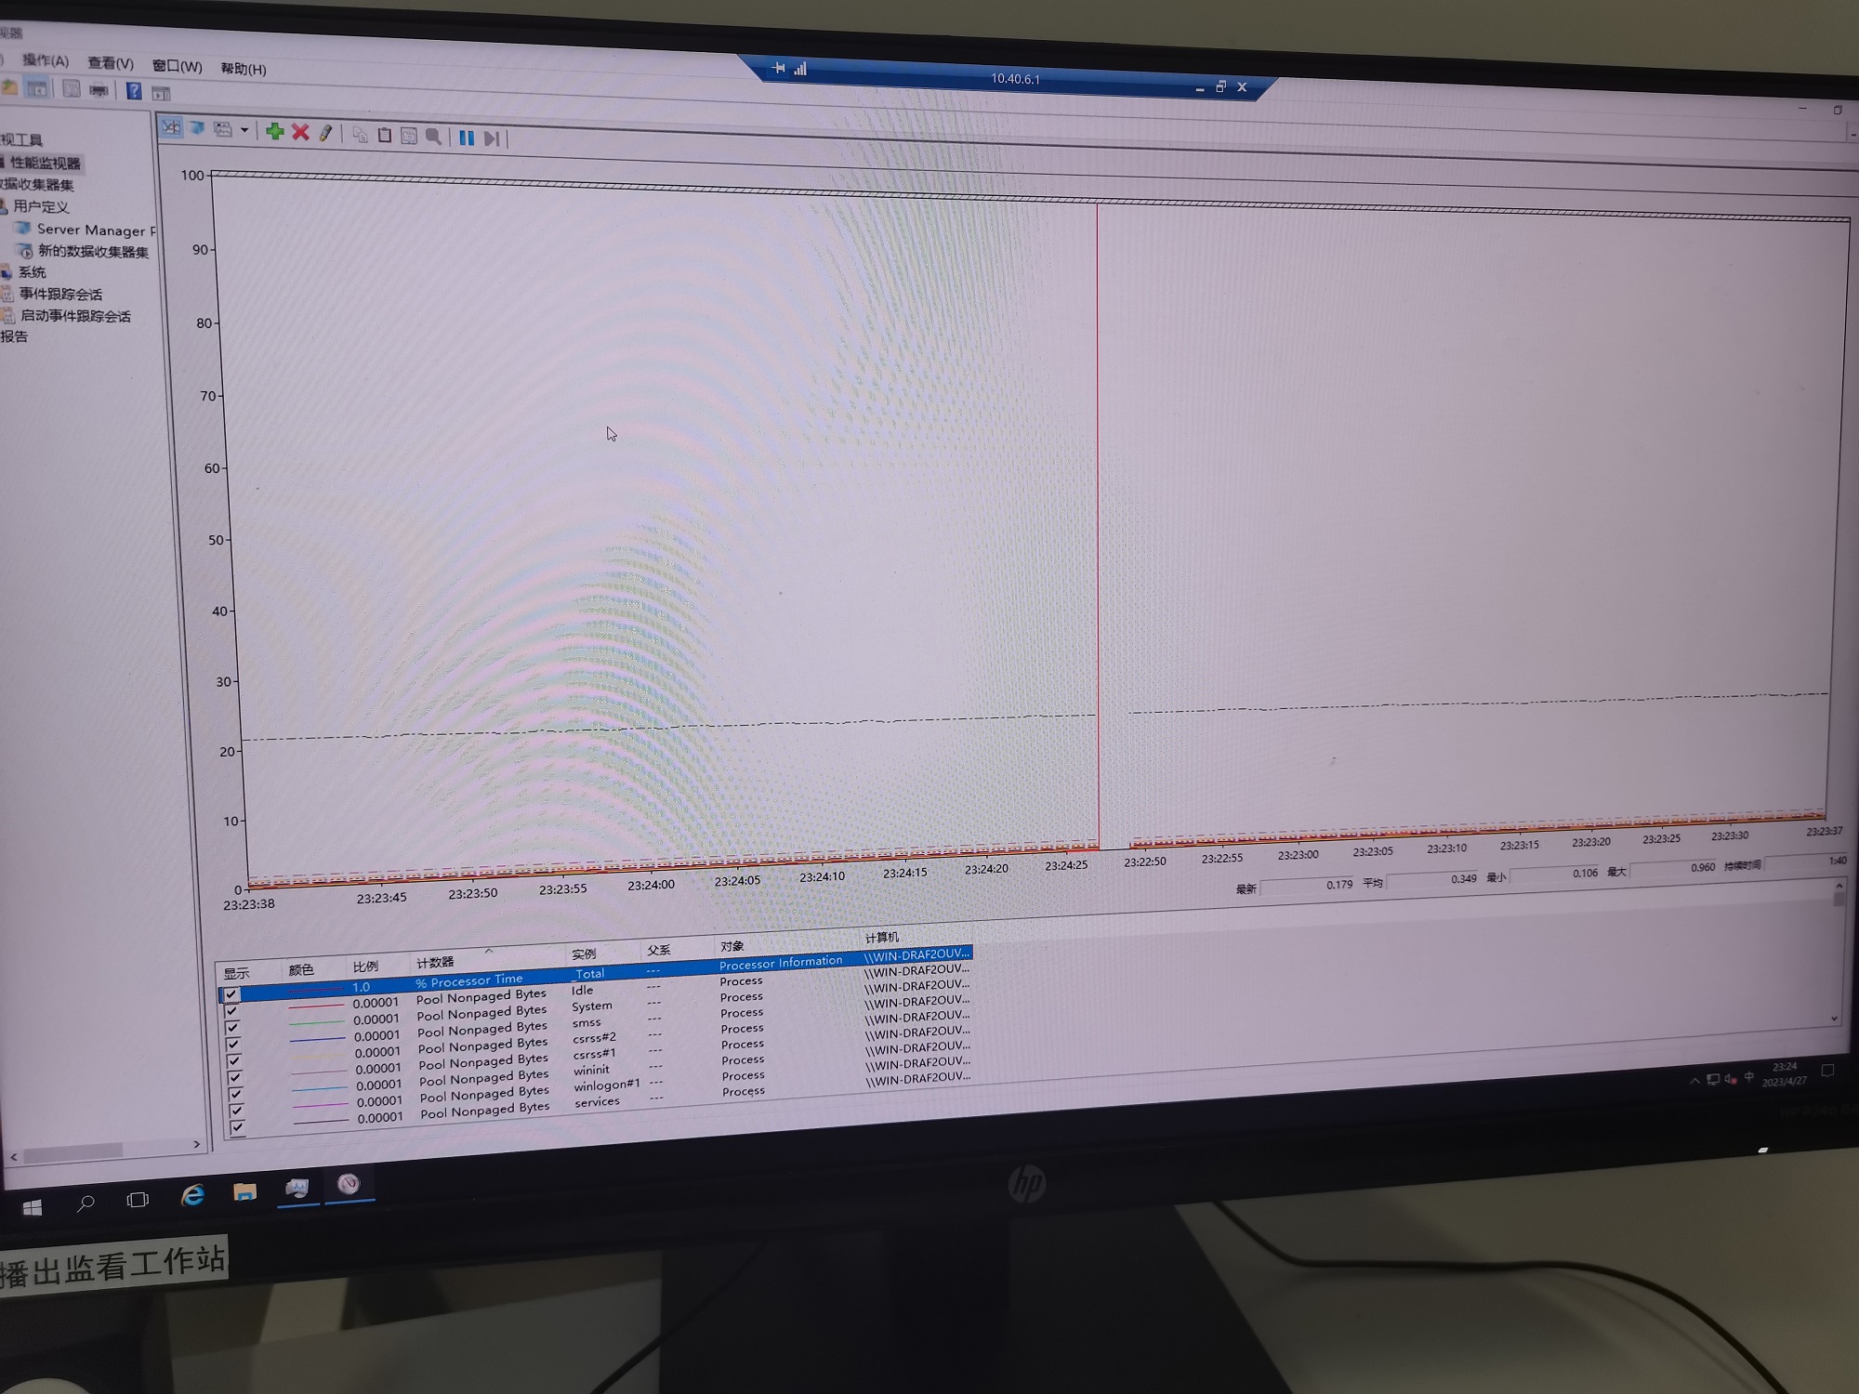Toggle checkbox for the smss counter row

tap(233, 1045)
